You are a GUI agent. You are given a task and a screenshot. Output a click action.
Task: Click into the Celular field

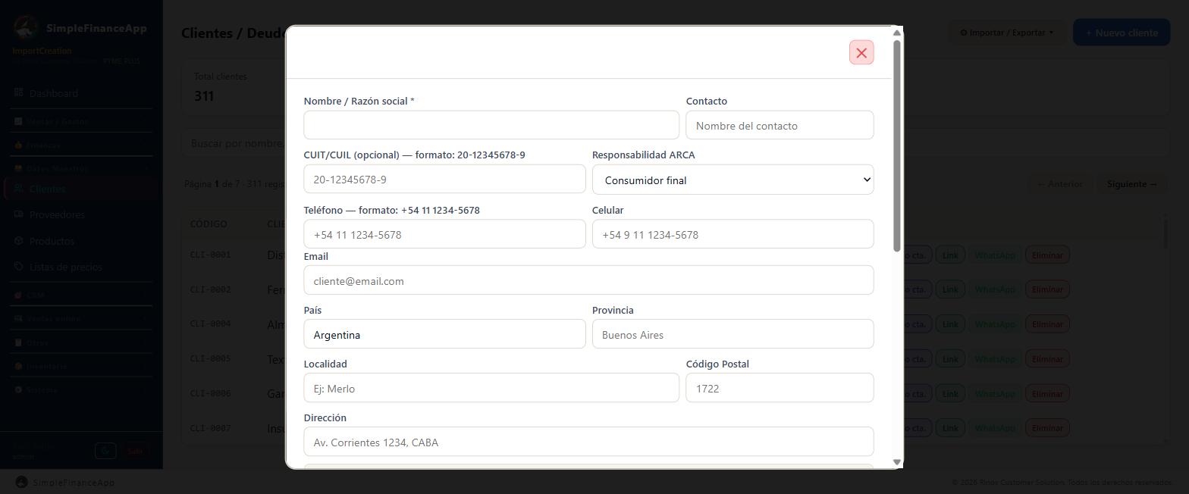(x=733, y=234)
